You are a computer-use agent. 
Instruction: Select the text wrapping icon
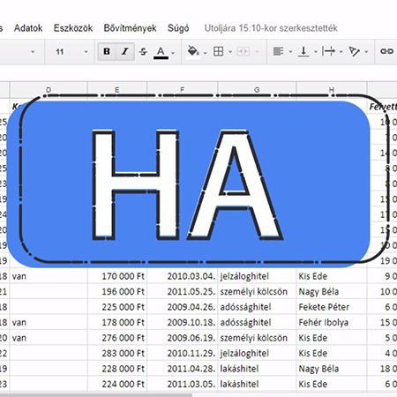328,51
